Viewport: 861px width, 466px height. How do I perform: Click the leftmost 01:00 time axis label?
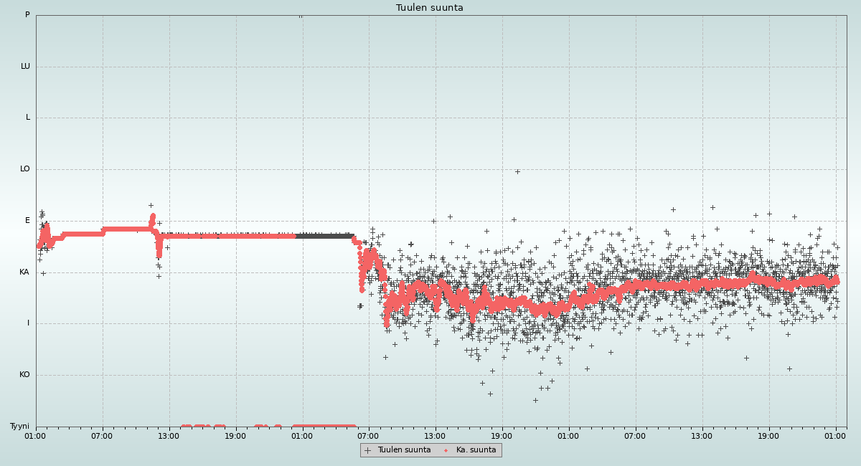(35, 436)
